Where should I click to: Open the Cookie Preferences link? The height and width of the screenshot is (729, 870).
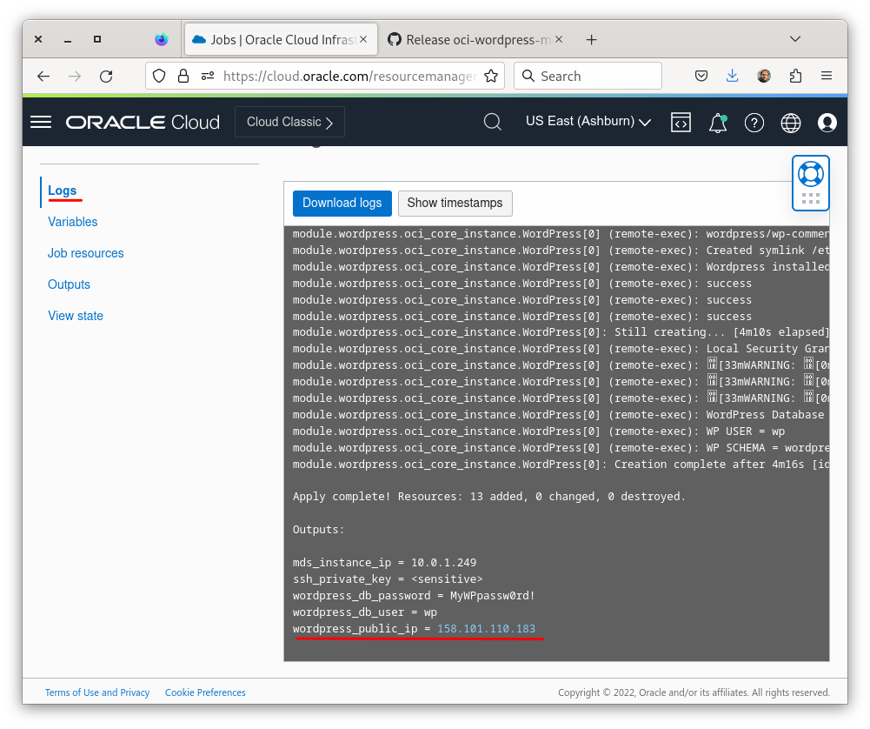coord(205,692)
